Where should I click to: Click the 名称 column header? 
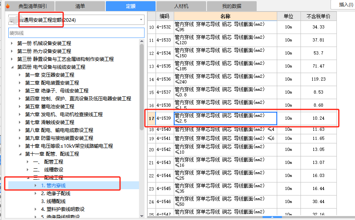[225, 16]
